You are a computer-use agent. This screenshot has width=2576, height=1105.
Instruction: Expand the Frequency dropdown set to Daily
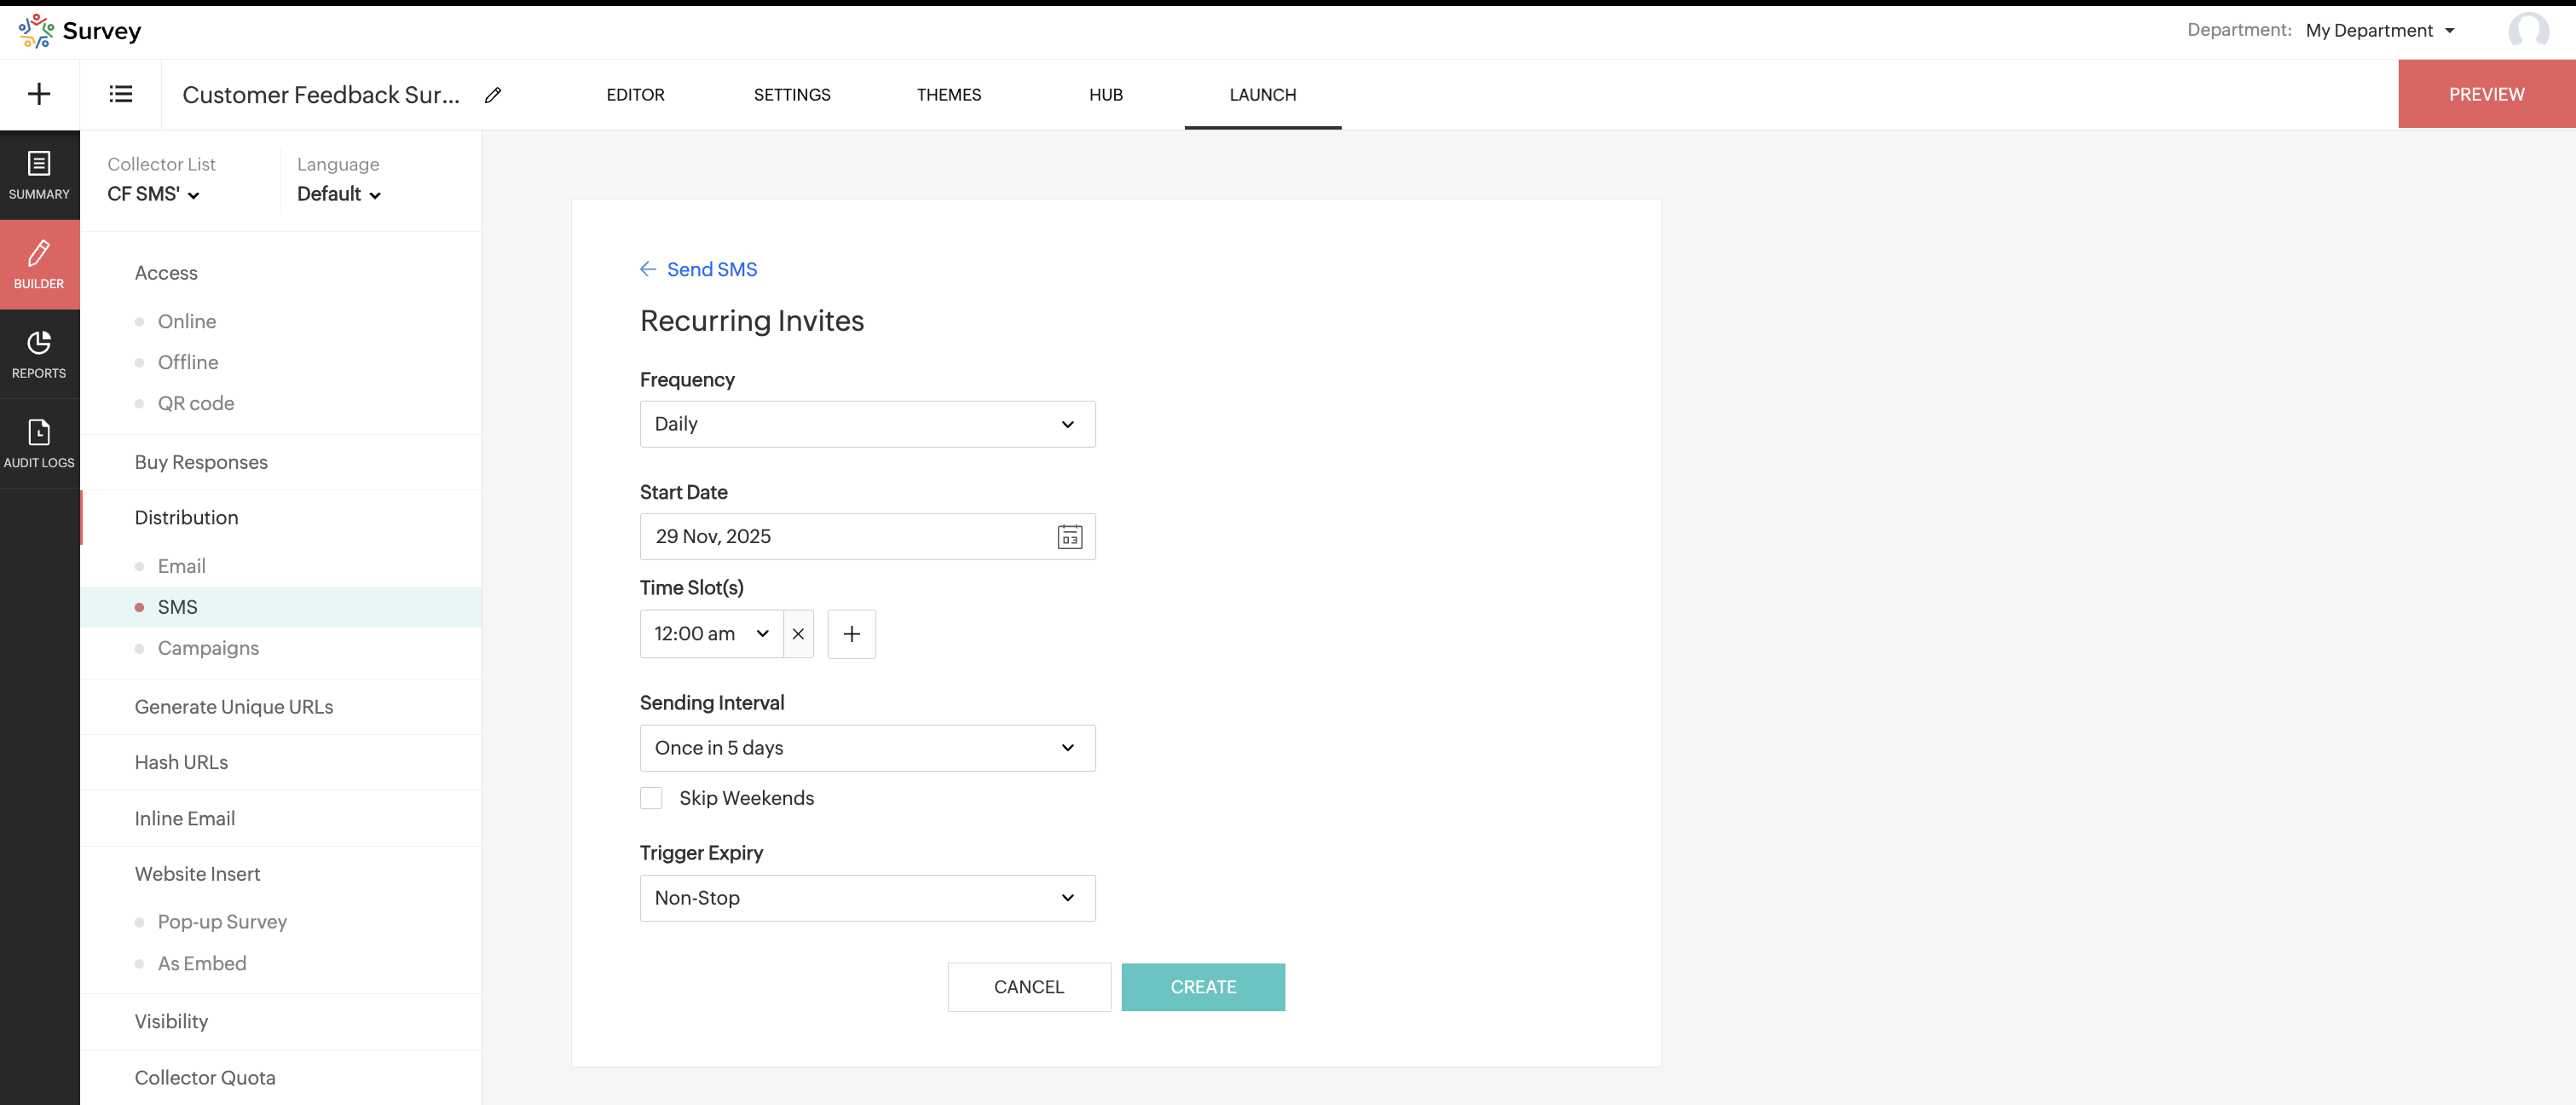click(867, 424)
